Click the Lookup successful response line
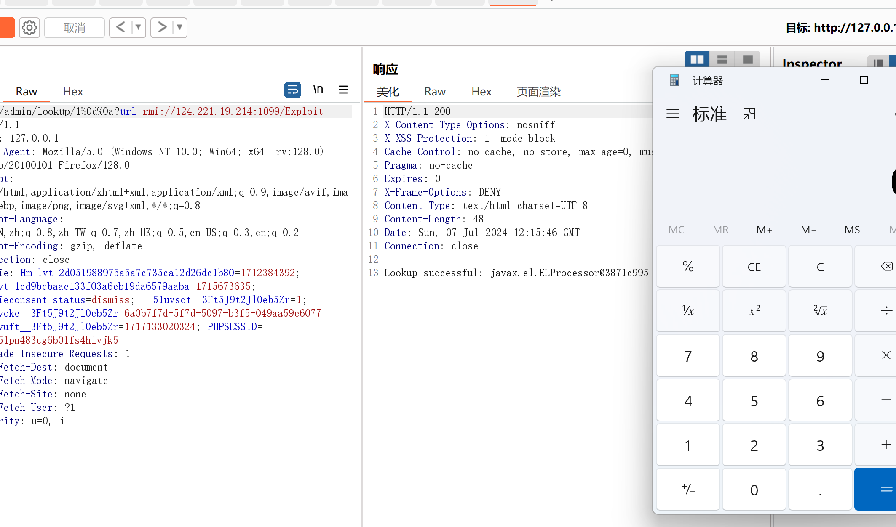 [516, 273]
